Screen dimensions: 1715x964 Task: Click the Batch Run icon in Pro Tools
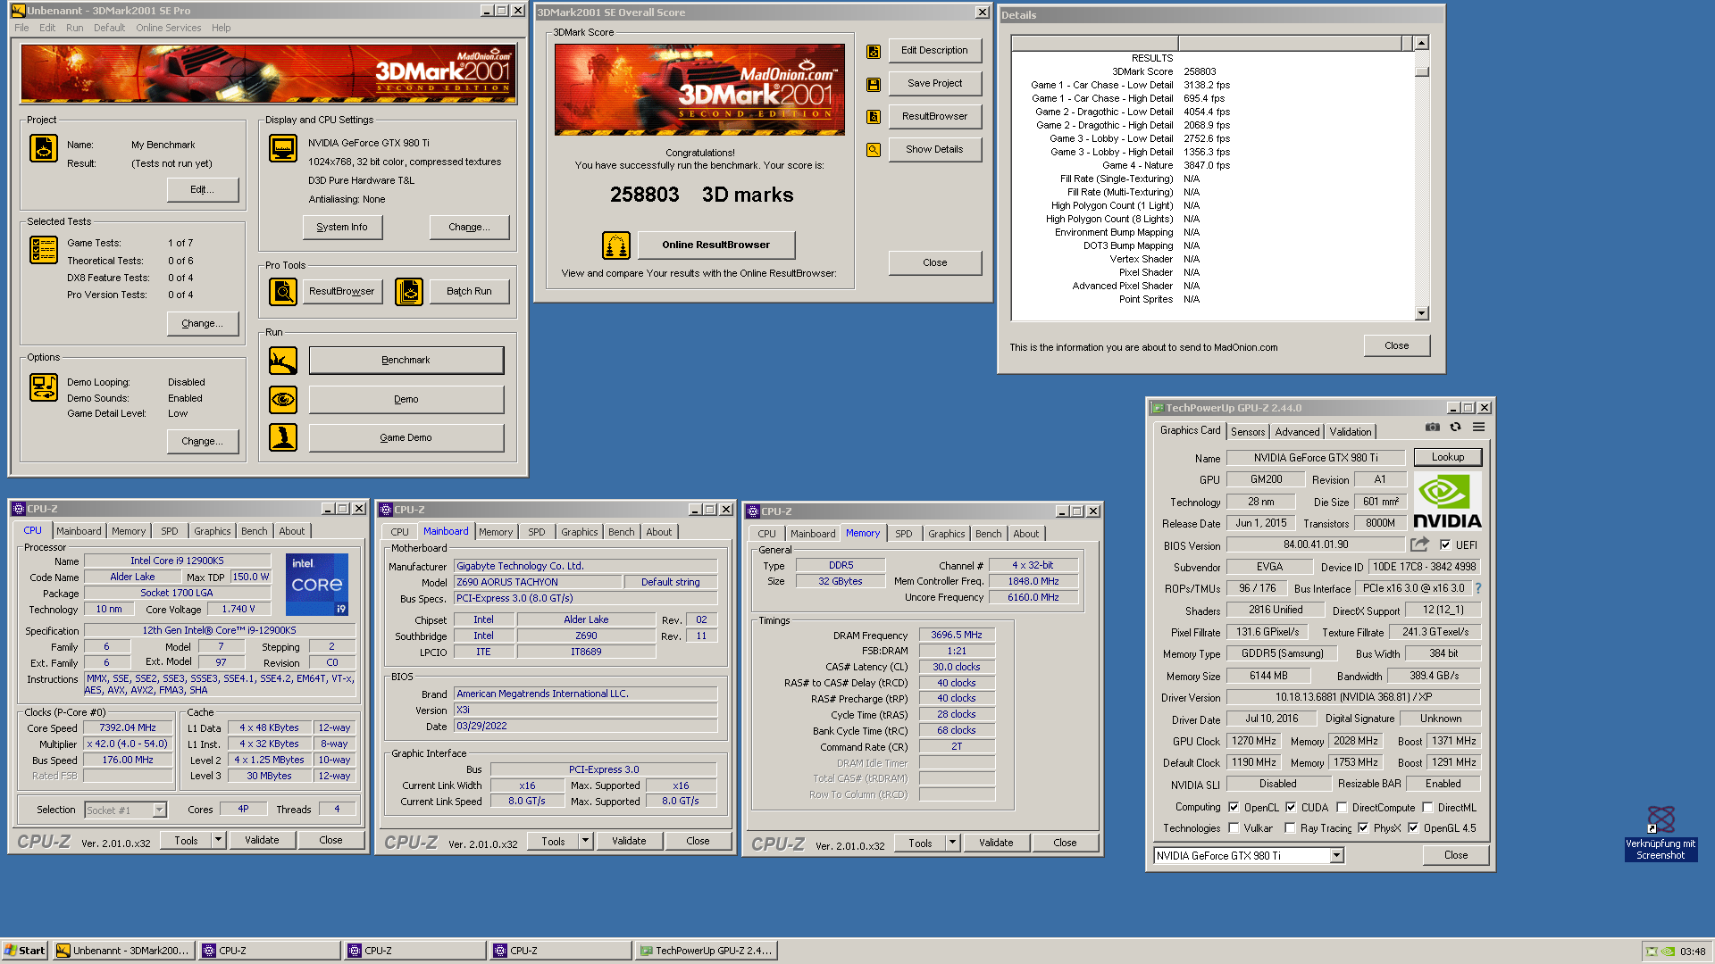(409, 292)
